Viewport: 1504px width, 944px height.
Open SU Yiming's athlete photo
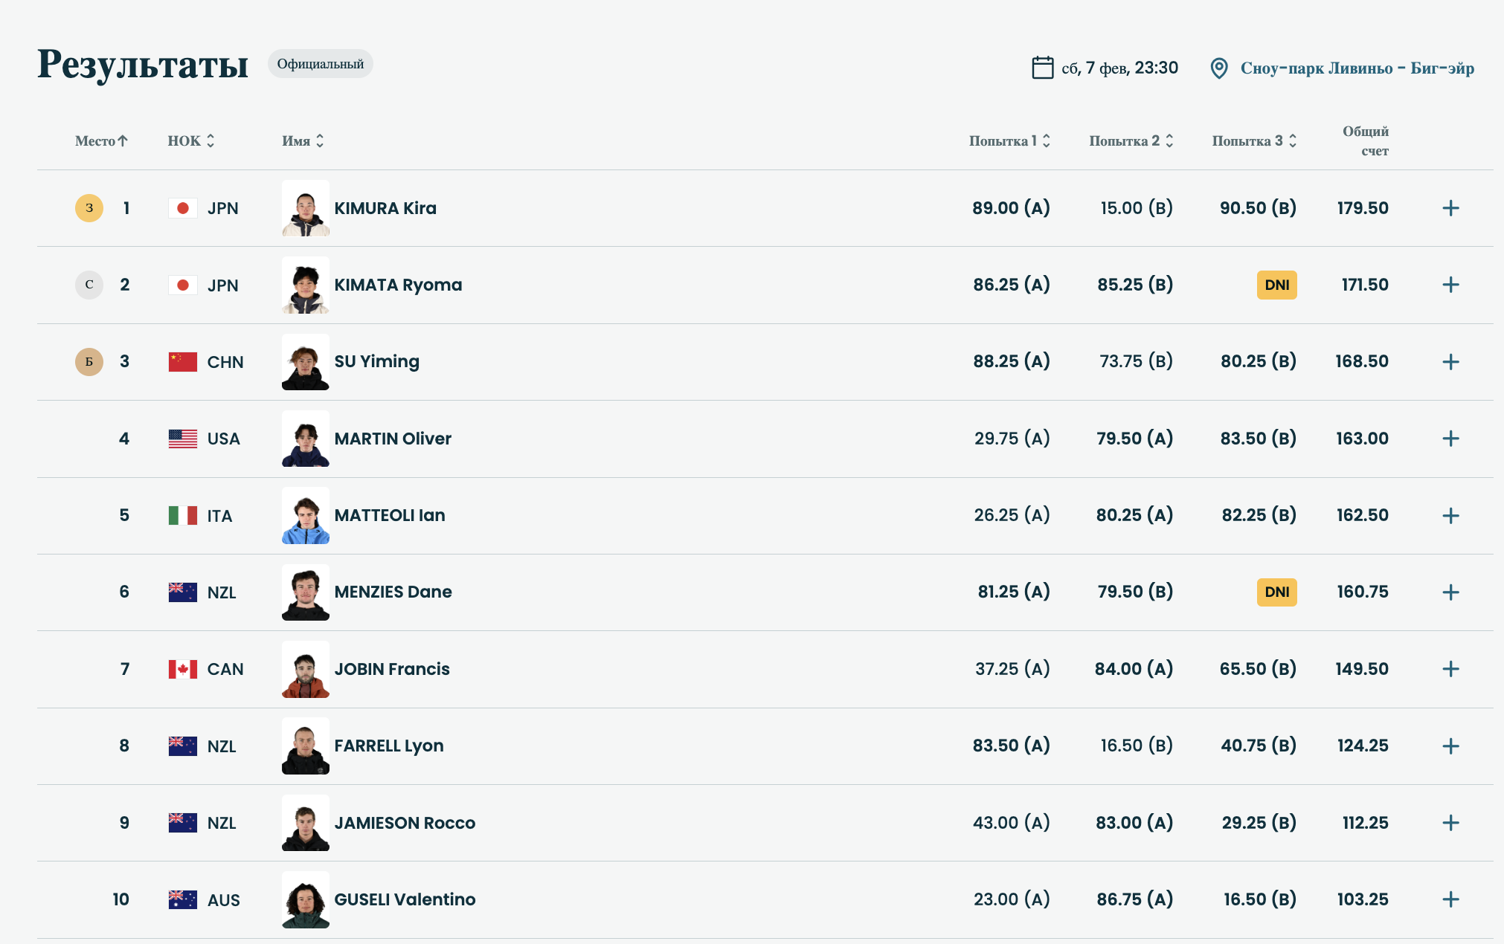coord(305,362)
